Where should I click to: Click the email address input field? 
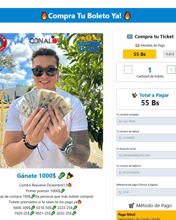click(x=146, y=155)
